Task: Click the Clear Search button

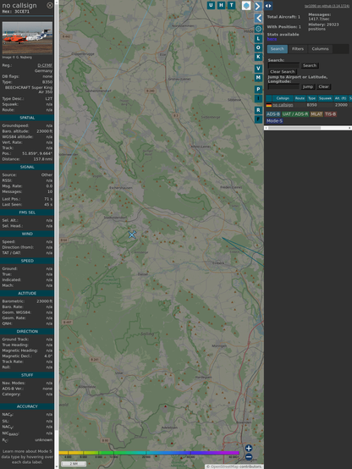Action: tap(283, 71)
